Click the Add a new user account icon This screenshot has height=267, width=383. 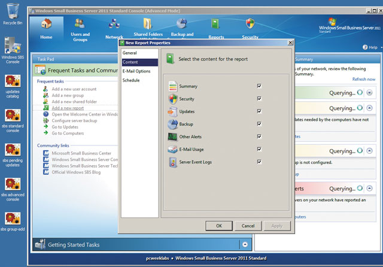(x=45, y=89)
